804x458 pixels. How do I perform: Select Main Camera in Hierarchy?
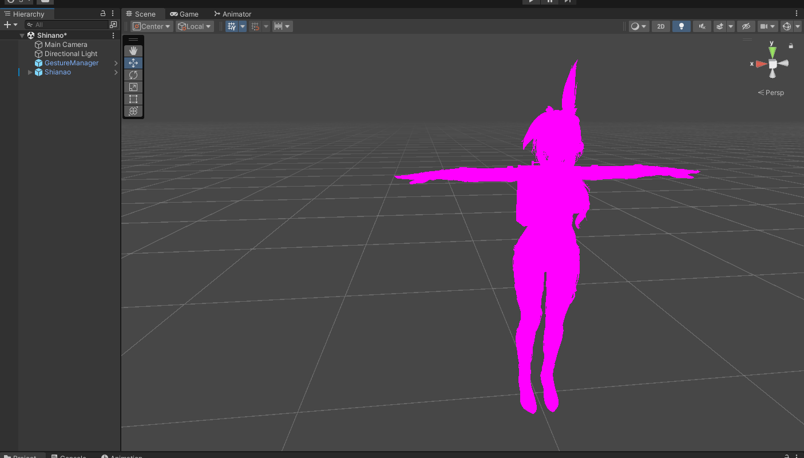(66, 45)
